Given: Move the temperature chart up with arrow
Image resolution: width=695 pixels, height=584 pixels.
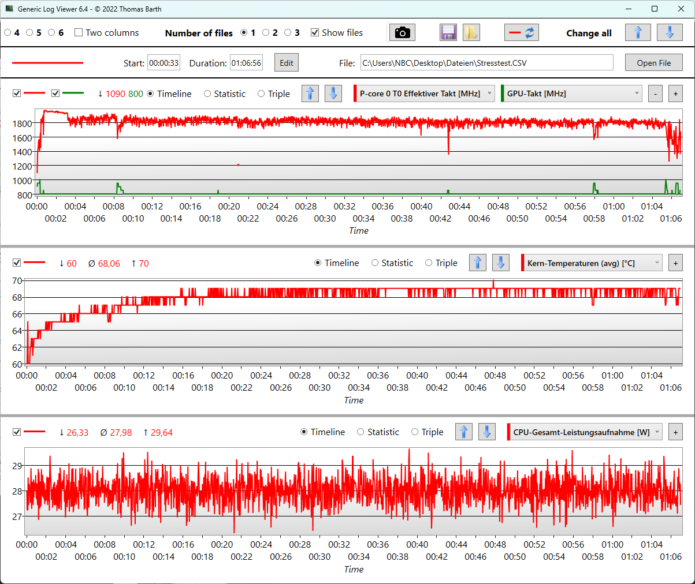Looking at the screenshot, I should click(477, 263).
